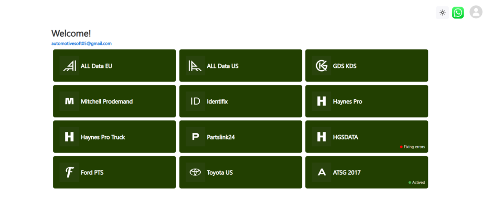This screenshot has height=213, width=489.
Task: Open the Identifix tile by its name
Action: coord(217,101)
